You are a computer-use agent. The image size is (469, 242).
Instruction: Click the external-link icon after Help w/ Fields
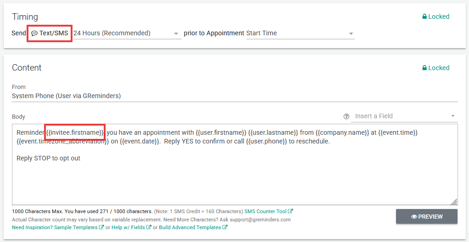point(149,227)
